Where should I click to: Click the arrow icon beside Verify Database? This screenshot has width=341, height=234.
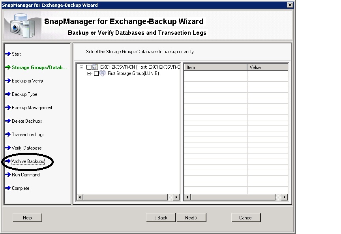8,148
